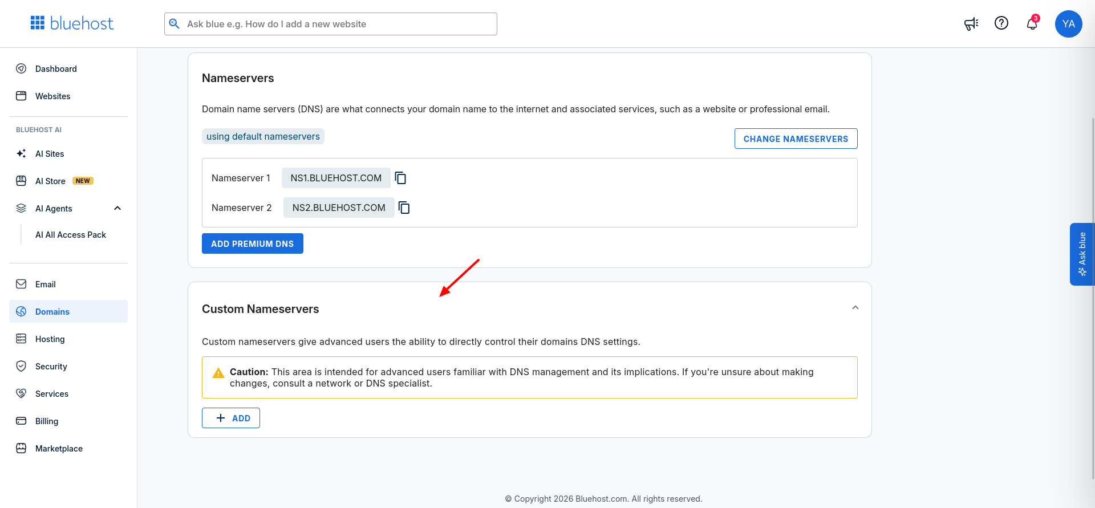Open the Ask blue side tab
The image size is (1095, 508).
point(1082,254)
